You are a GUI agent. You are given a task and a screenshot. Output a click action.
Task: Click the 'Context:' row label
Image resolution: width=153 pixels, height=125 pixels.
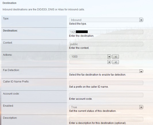(x=8, y=43)
